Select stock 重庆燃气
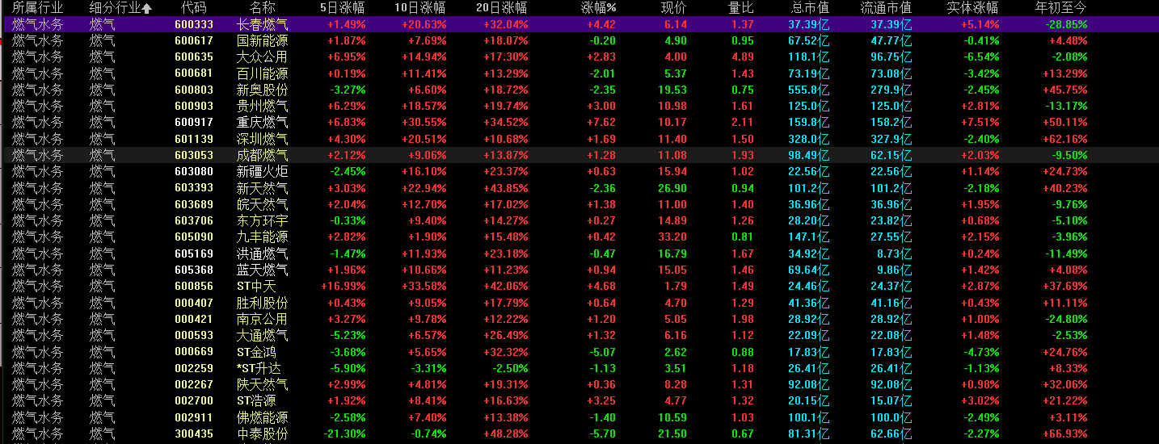The image size is (1159, 444). tap(262, 123)
